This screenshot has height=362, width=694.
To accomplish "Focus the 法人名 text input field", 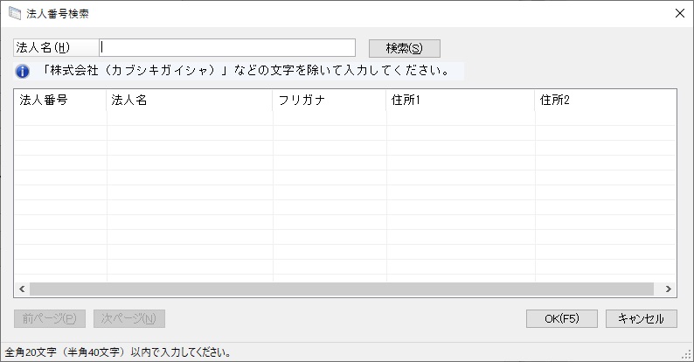I will [228, 47].
